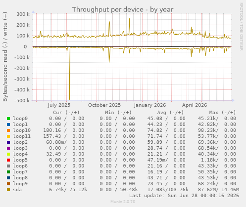Click loop2 current value '60.88m/ 0.00'
This screenshot has height=207, width=246.
click(65, 142)
